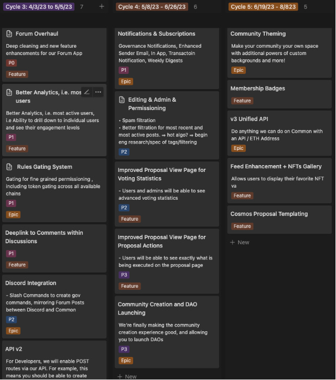
Task: Click the pencil edit icon on Better Analytics card
Action: (x=87, y=92)
